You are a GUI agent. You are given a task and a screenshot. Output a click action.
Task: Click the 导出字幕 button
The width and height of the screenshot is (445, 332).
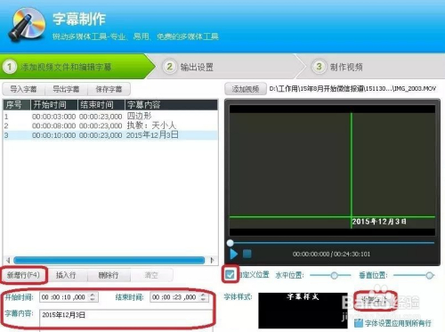[x=66, y=89]
